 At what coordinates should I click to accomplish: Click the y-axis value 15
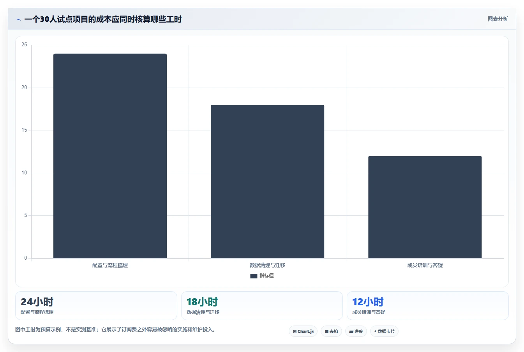click(x=24, y=130)
